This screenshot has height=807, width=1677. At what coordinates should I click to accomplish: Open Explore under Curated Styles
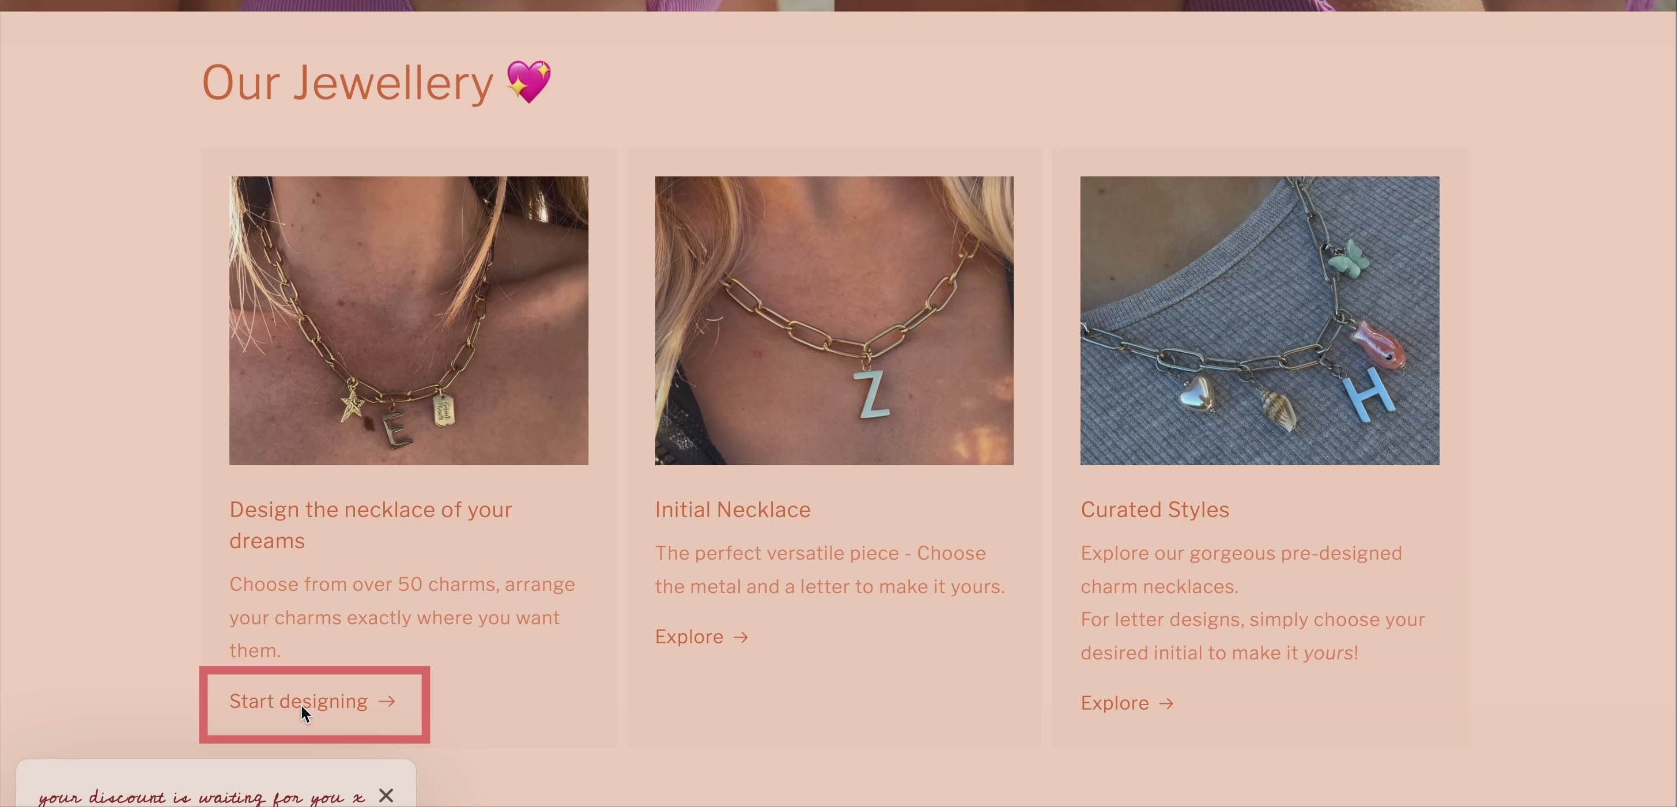pos(1128,703)
